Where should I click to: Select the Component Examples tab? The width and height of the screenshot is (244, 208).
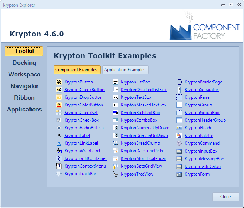(76, 70)
